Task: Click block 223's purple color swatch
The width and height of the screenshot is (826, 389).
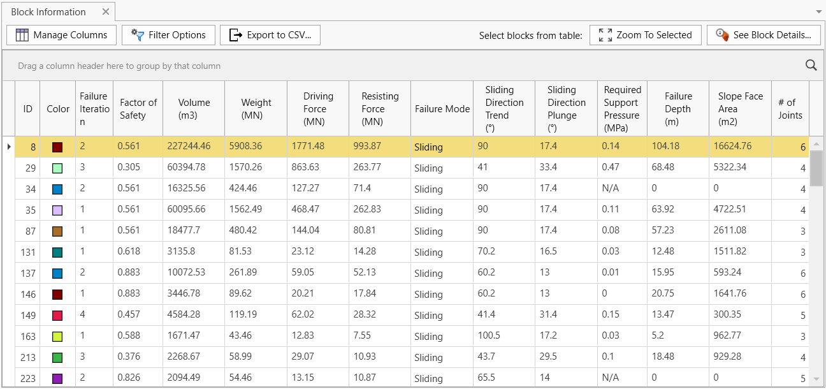Action: coord(57,378)
